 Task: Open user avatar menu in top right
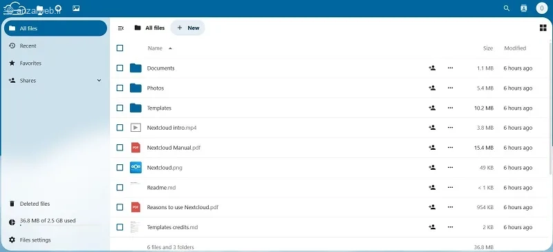542,8
